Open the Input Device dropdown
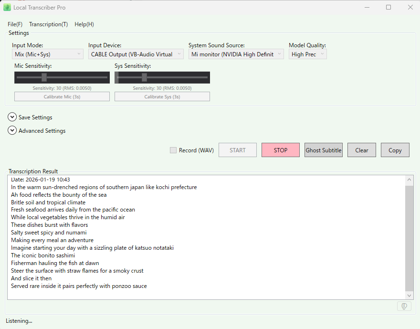Viewport: 420px width, 329px height. pyautogui.click(x=136, y=54)
